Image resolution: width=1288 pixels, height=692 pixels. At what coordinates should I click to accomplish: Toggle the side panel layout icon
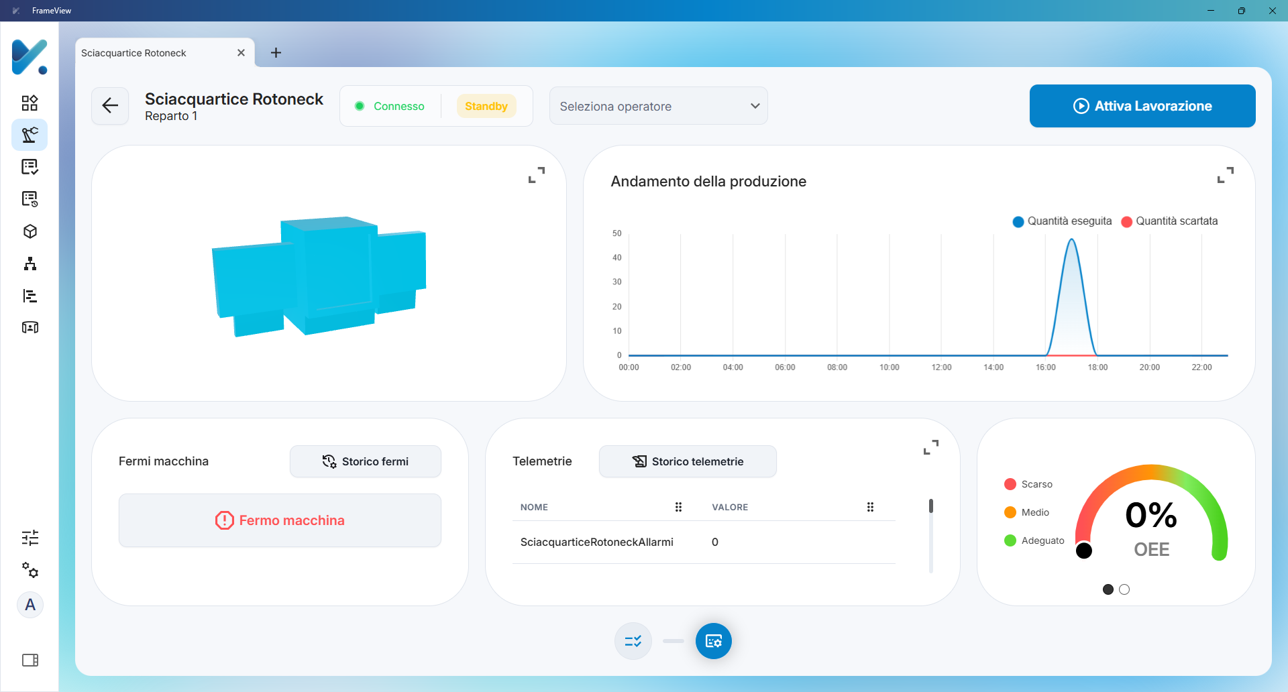coord(30,660)
